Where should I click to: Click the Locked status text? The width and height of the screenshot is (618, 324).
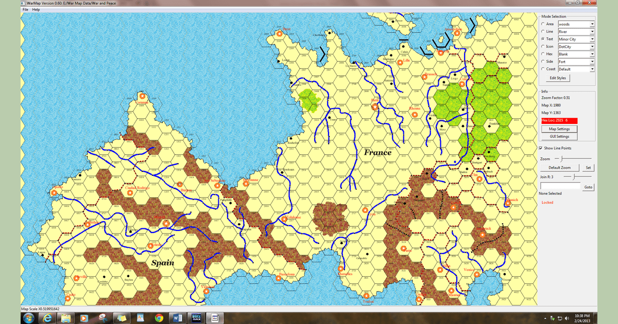[x=547, y=203]
